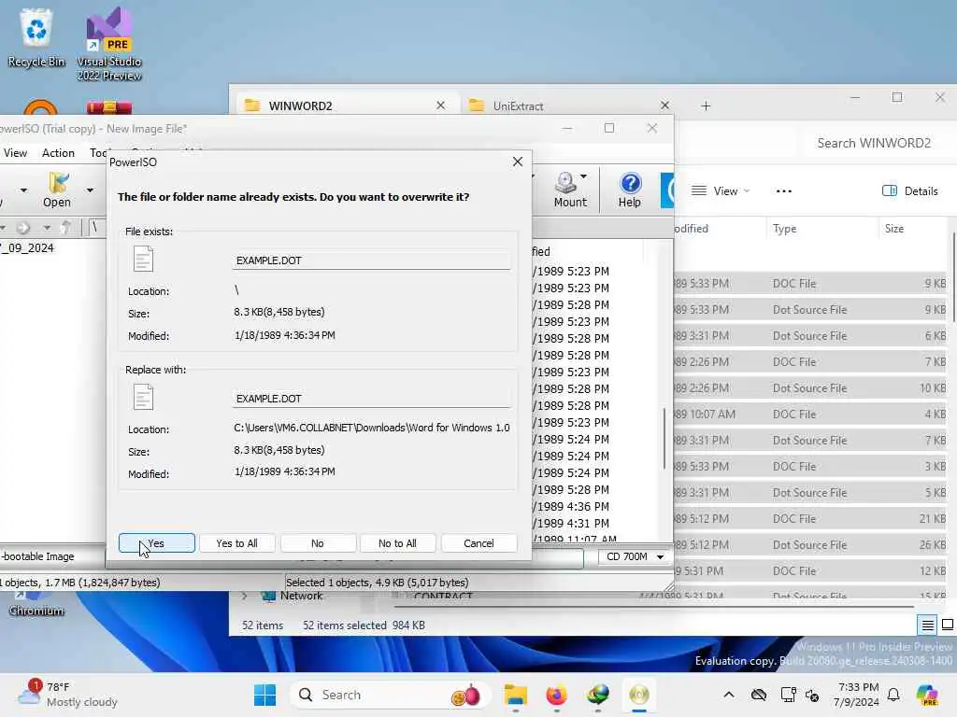Select the Dot Source File row sized 10 KB
Screen dimensions: 957x717
[x=810, y=387]
